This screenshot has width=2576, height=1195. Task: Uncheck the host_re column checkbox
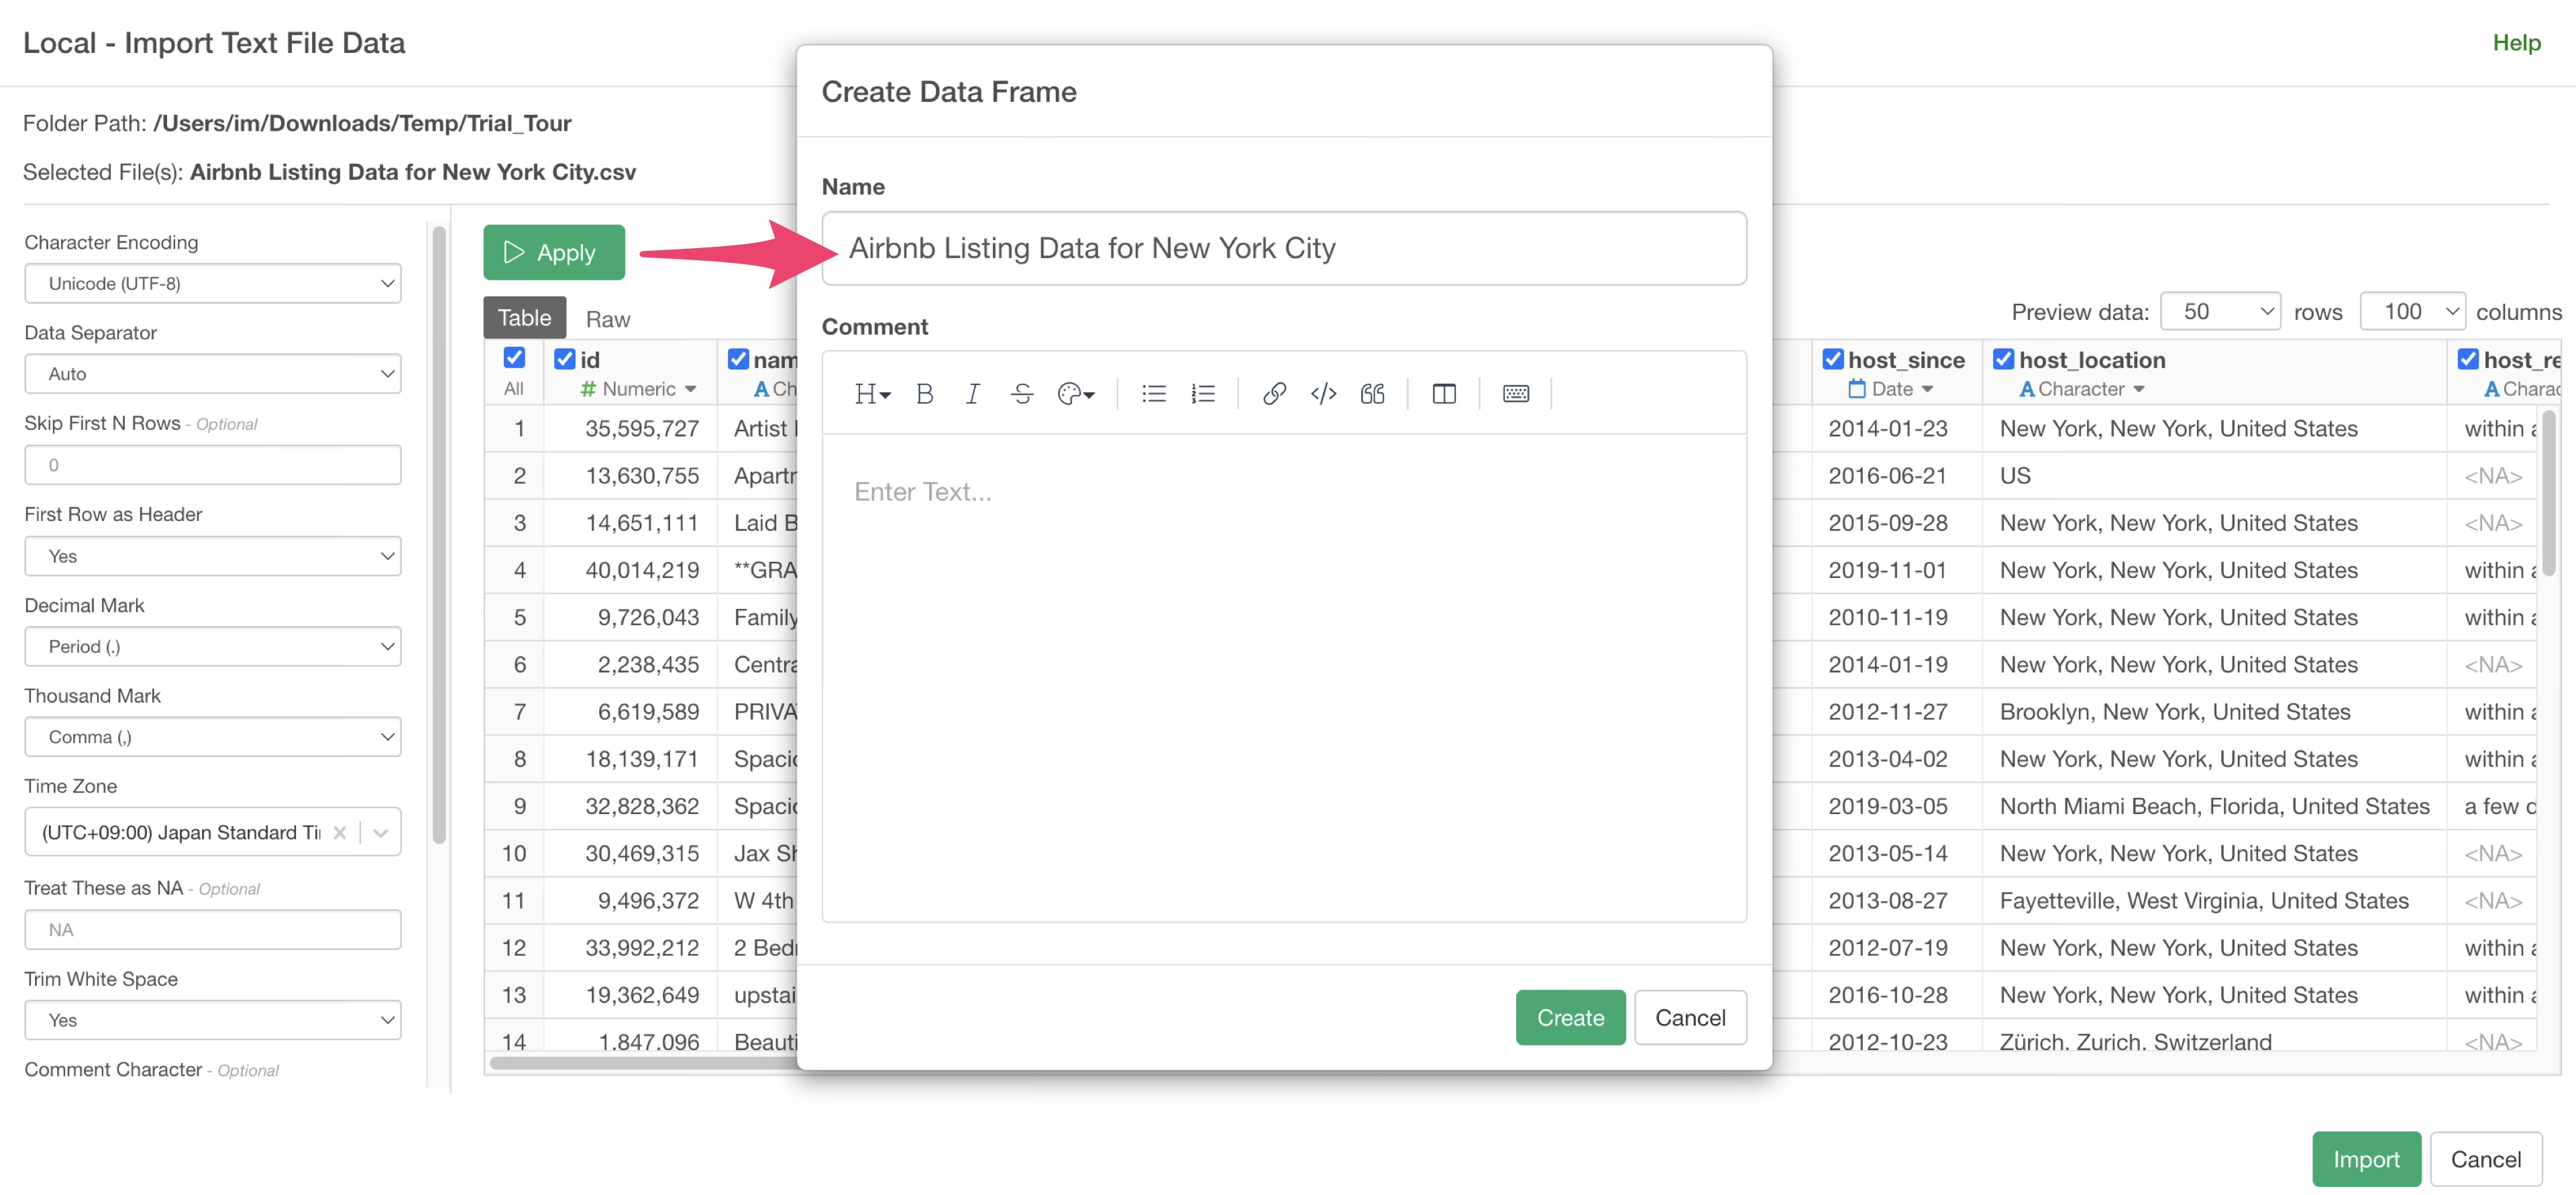coord(2467,359)
